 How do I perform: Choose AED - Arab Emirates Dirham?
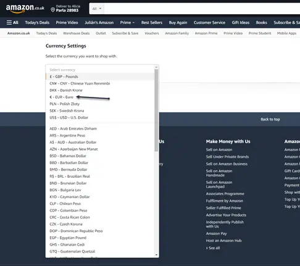[100, 128]
